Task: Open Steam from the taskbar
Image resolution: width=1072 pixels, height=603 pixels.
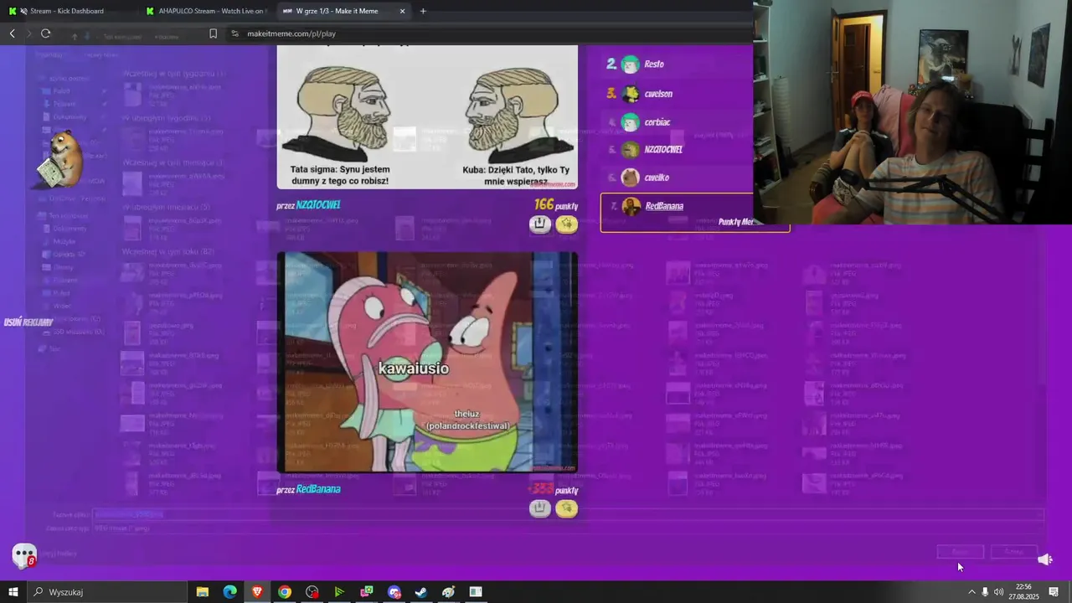Action: [x=421, y=592]
